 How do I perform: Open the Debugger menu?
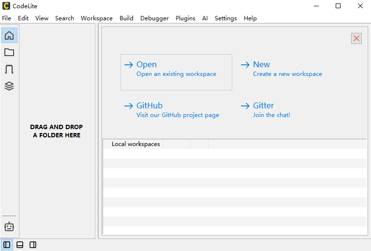[154, 18]
